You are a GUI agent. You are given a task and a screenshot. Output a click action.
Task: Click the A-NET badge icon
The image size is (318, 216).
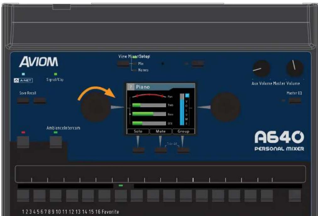pos(23,80)
